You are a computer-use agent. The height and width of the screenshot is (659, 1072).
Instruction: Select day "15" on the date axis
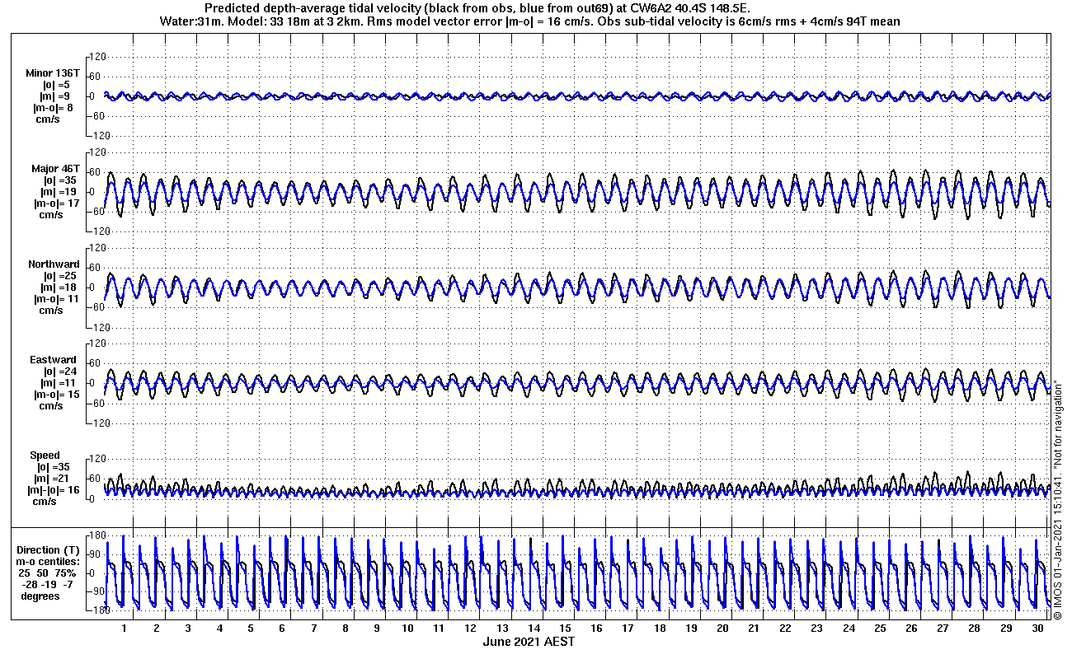point(566,628)
